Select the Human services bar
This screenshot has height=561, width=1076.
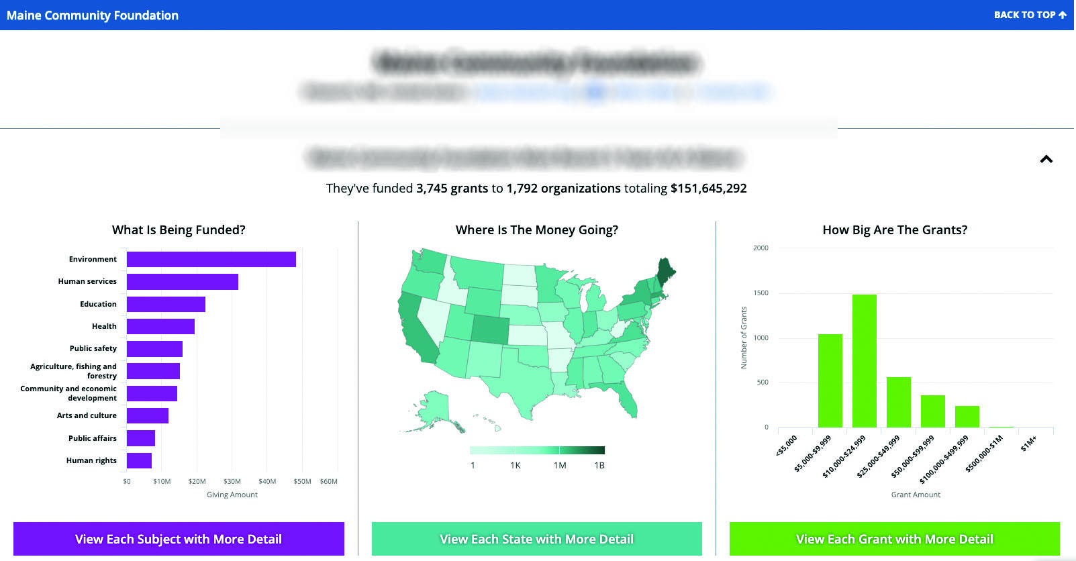(x=182, y=282)
